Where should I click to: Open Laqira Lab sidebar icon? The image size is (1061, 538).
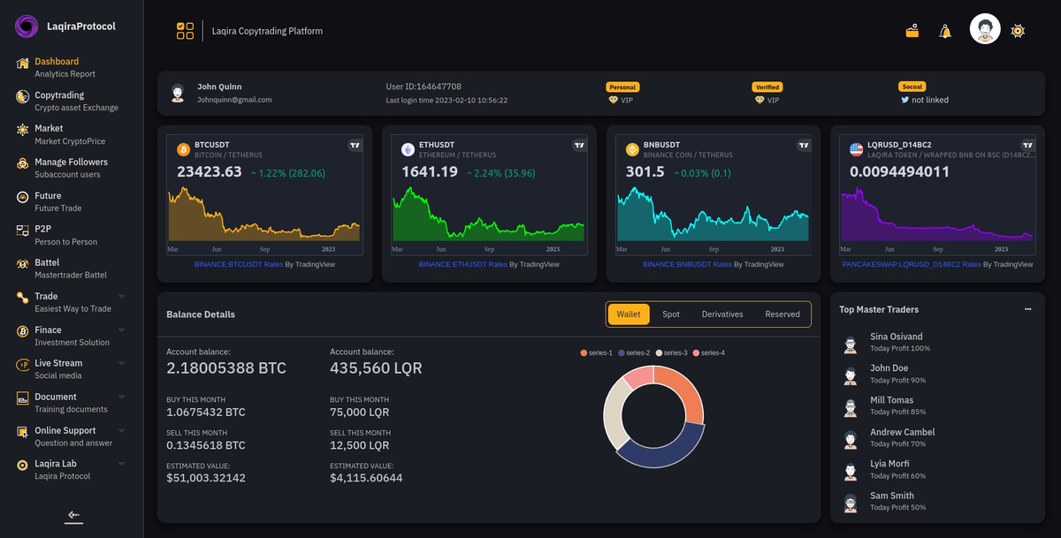coord(22,466)
